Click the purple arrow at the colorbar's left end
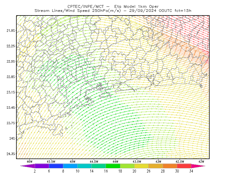 click(x=28, y=166)
